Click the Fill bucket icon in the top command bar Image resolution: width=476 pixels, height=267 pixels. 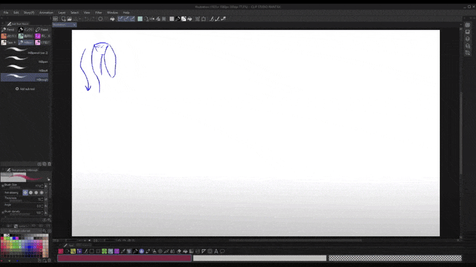pos(112,19)
